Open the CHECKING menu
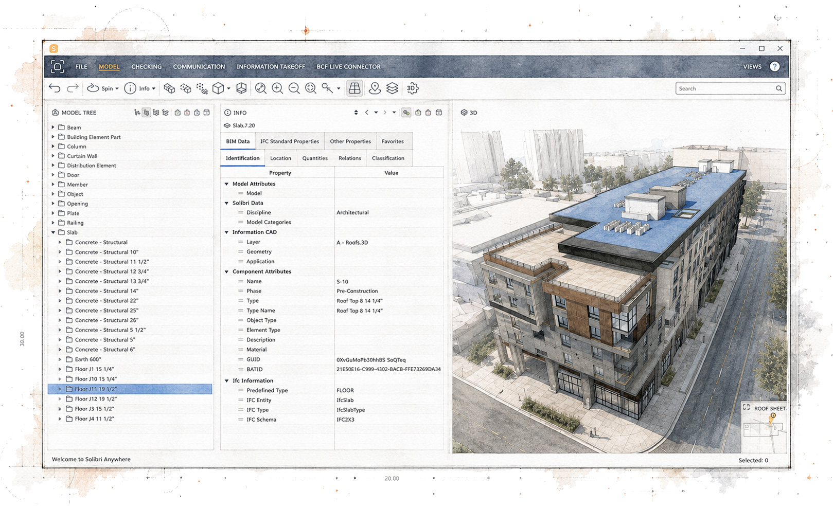 pyautogui.click(x=146, y=67)
